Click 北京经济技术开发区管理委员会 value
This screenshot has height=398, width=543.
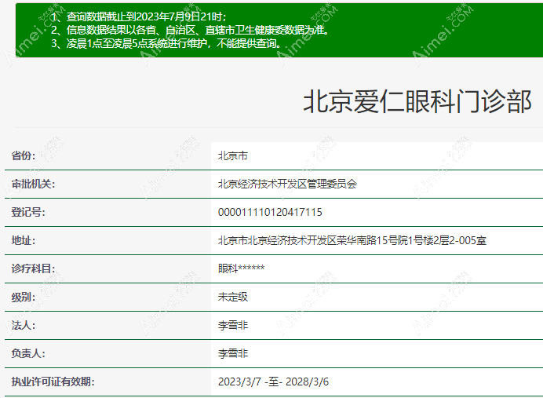[287, 184]
